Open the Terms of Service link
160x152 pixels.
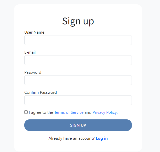point(69,112)
